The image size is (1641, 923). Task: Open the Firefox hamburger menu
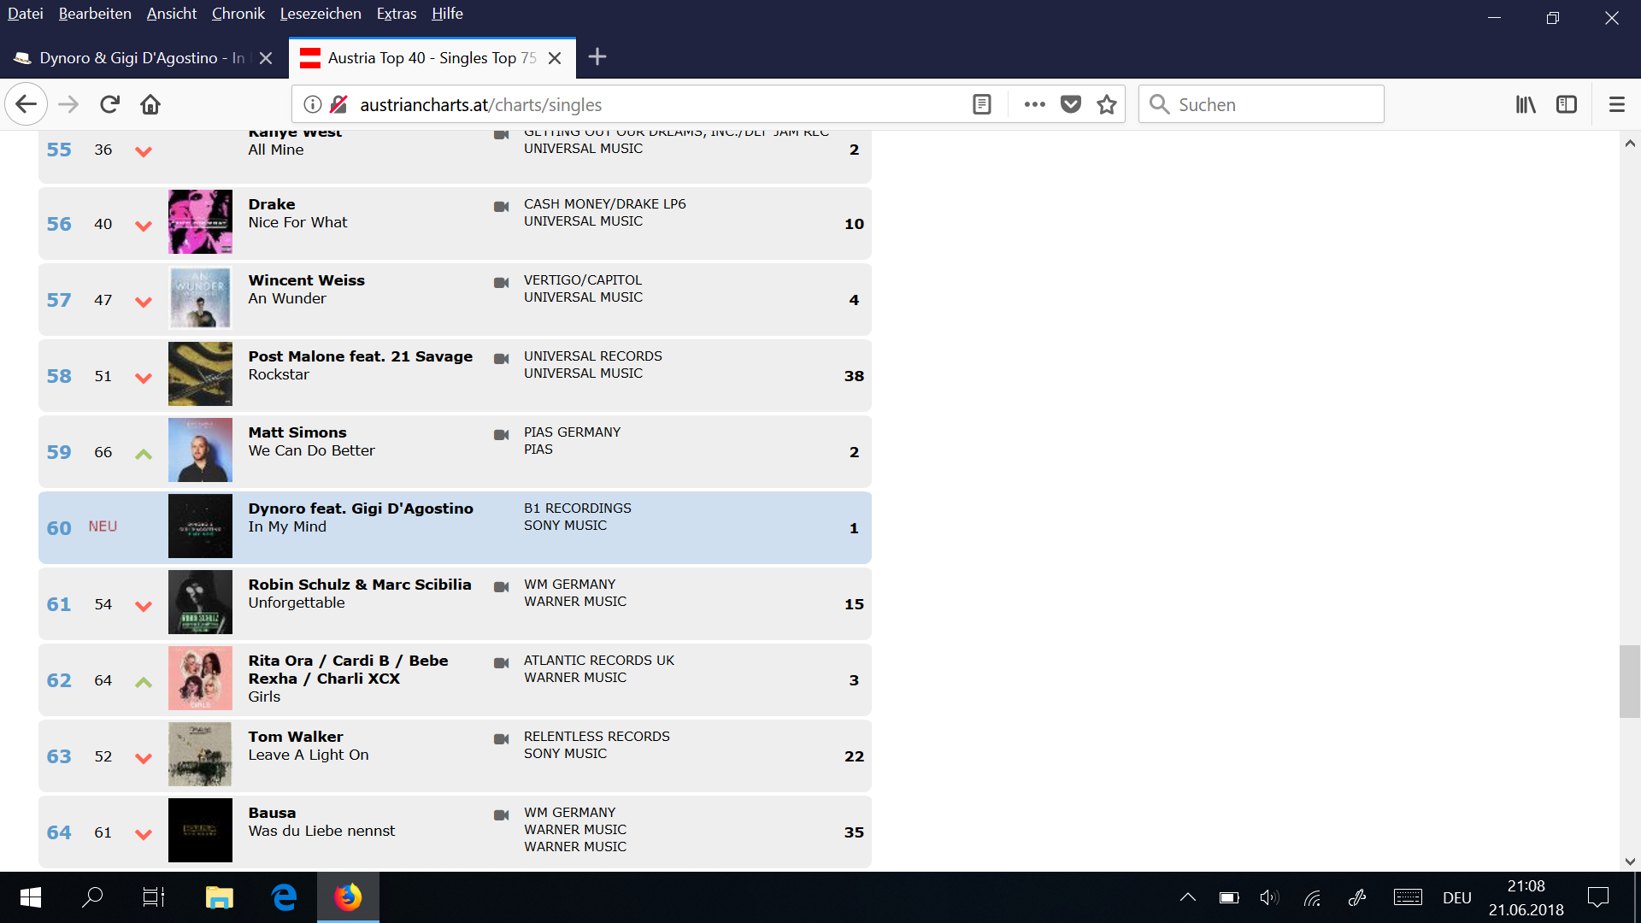click(1616, 104)
